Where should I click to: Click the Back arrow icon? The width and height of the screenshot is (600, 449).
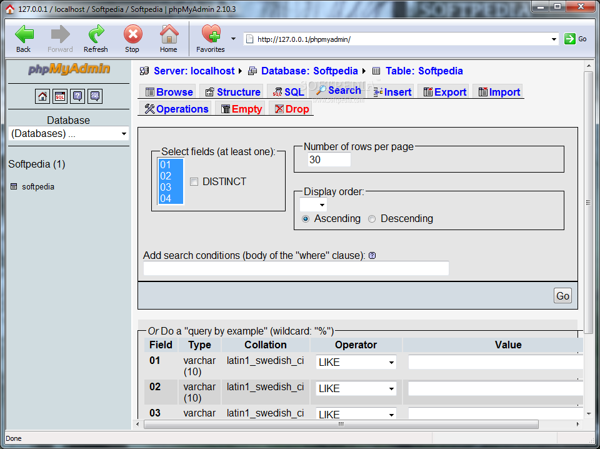click(x=24, y=34)
